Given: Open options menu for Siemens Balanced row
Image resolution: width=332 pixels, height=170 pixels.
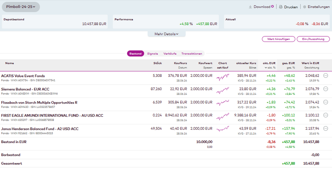Looking at the screenshot, I should point(326,89).
